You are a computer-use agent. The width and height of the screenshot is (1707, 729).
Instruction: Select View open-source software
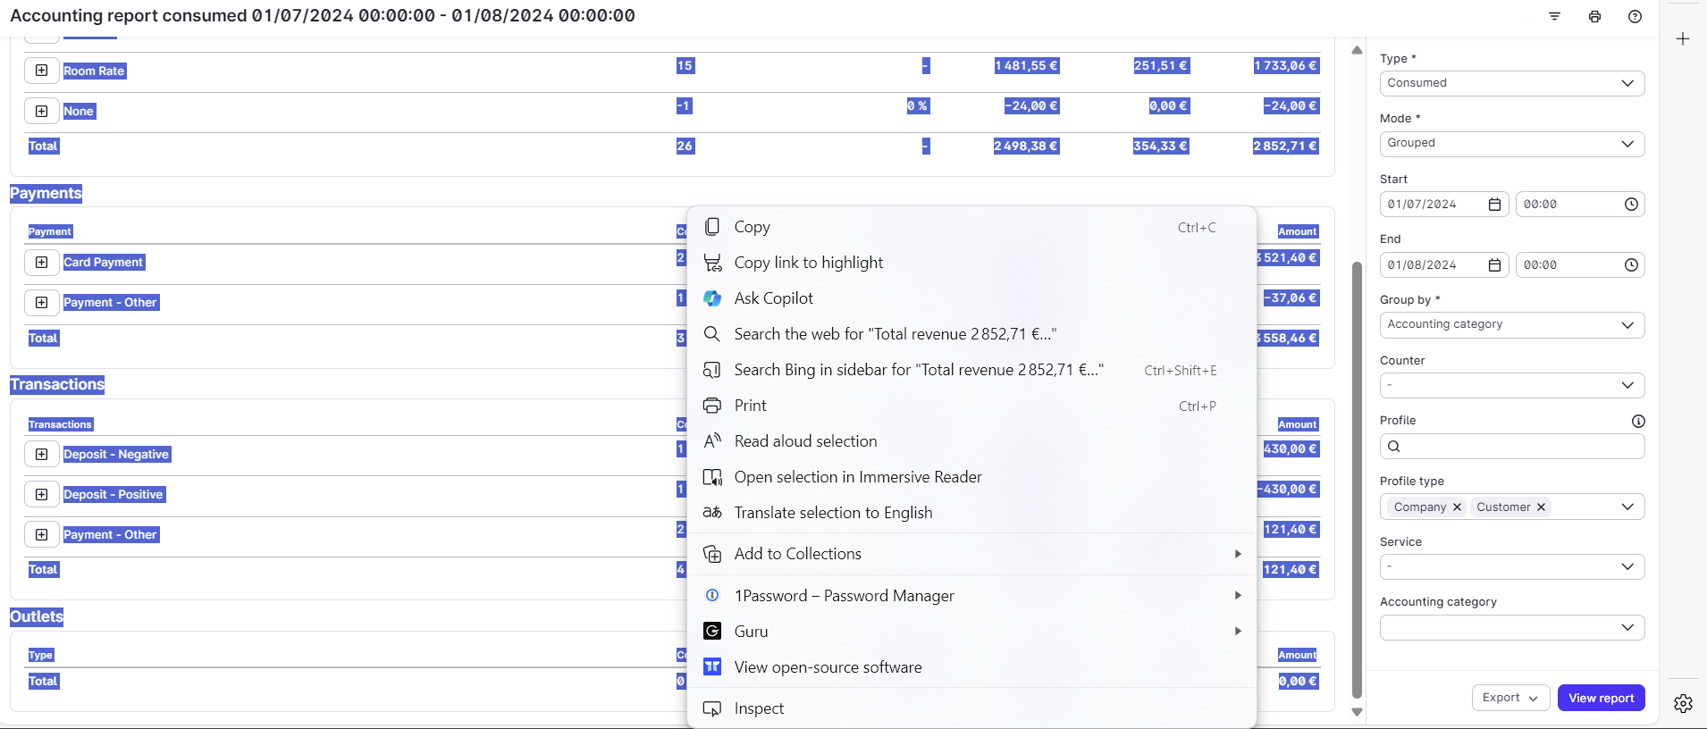point(971,667)
